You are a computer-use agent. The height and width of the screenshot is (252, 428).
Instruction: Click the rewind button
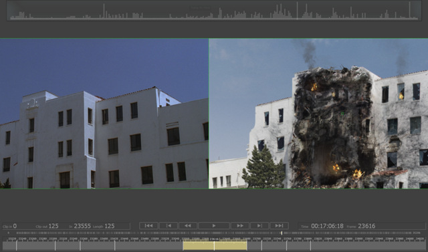click(x=187, y=226)
